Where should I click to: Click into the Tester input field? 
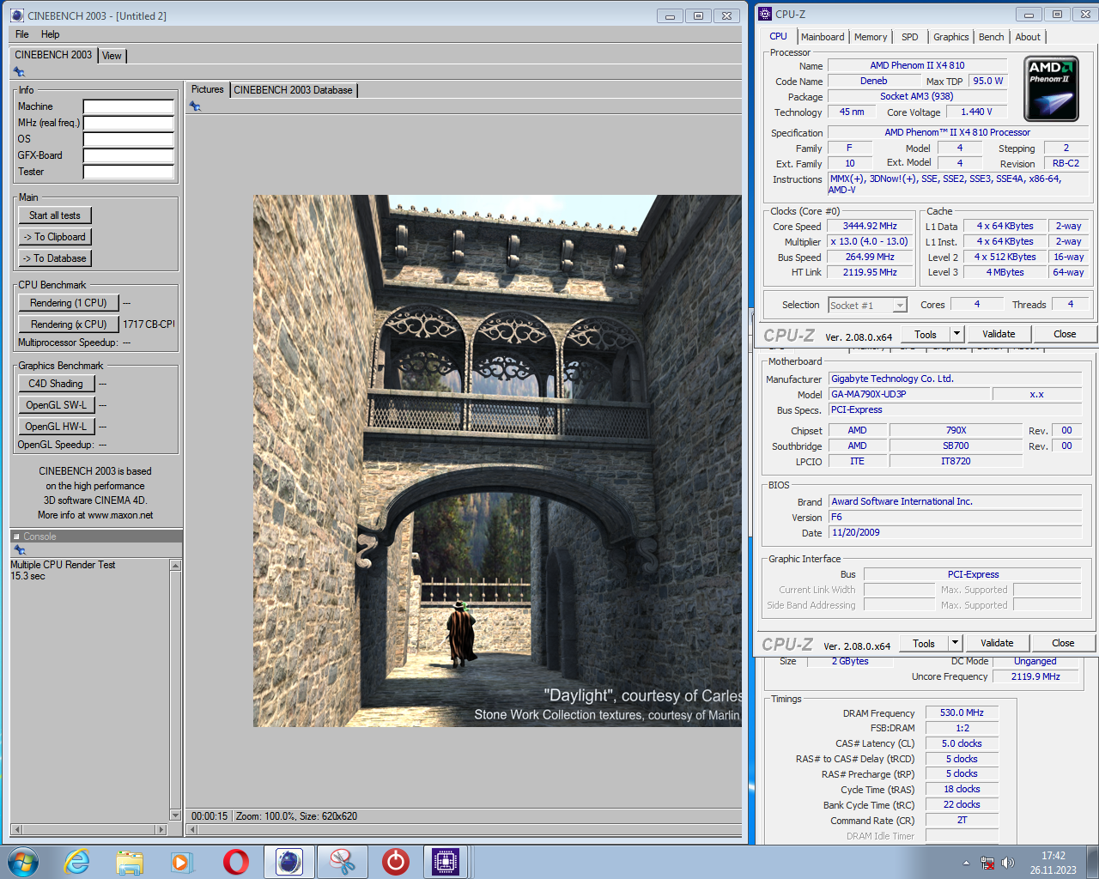[x=128, y=173]
